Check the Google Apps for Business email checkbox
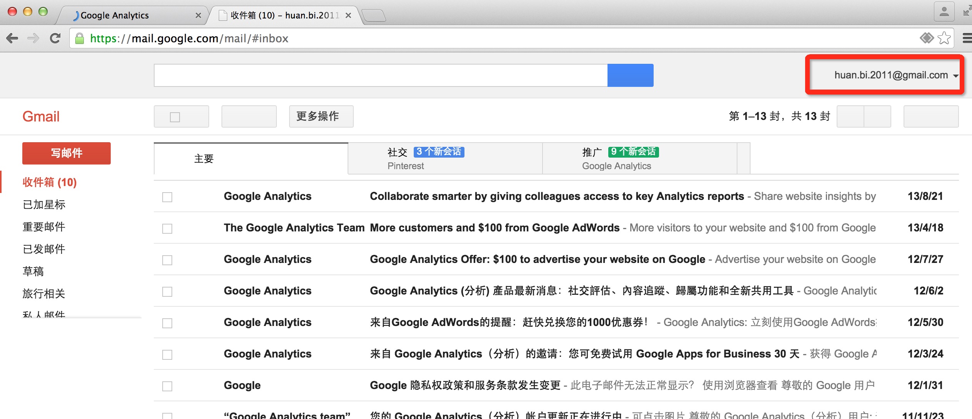 point(167,355)
